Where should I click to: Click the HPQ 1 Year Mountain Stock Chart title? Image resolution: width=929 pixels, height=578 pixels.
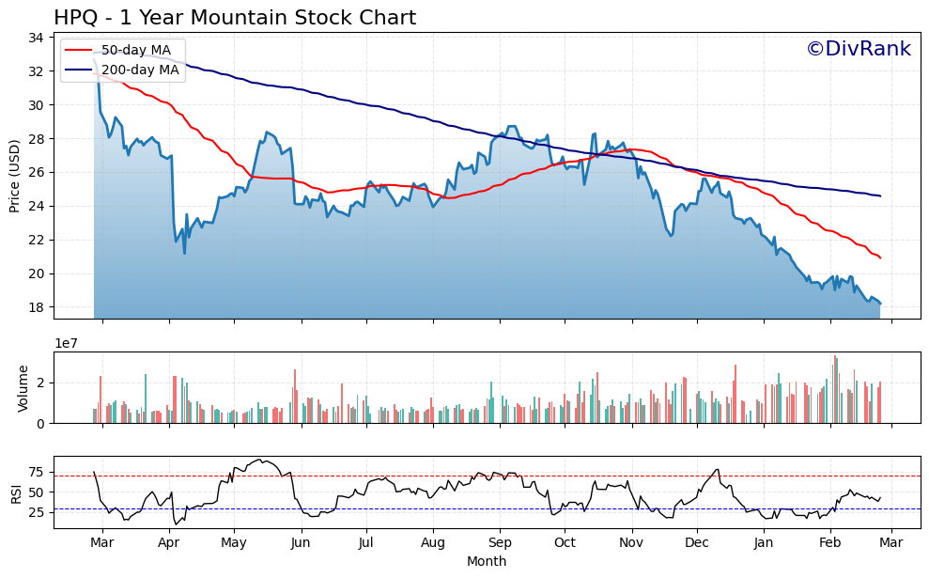tap(235, 16)
